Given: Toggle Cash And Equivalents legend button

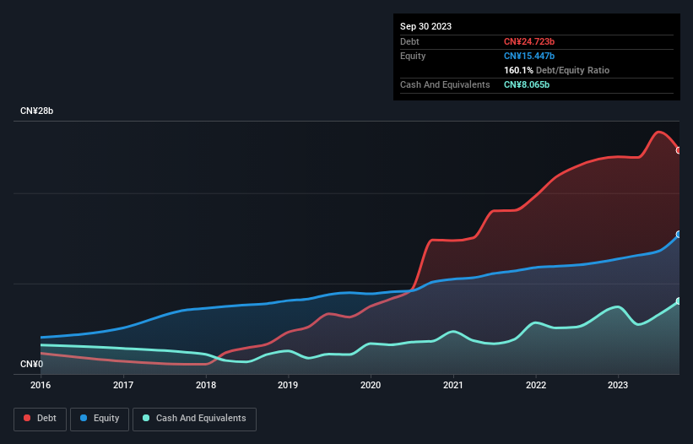Looking at the screenshot, I should 194,419.
